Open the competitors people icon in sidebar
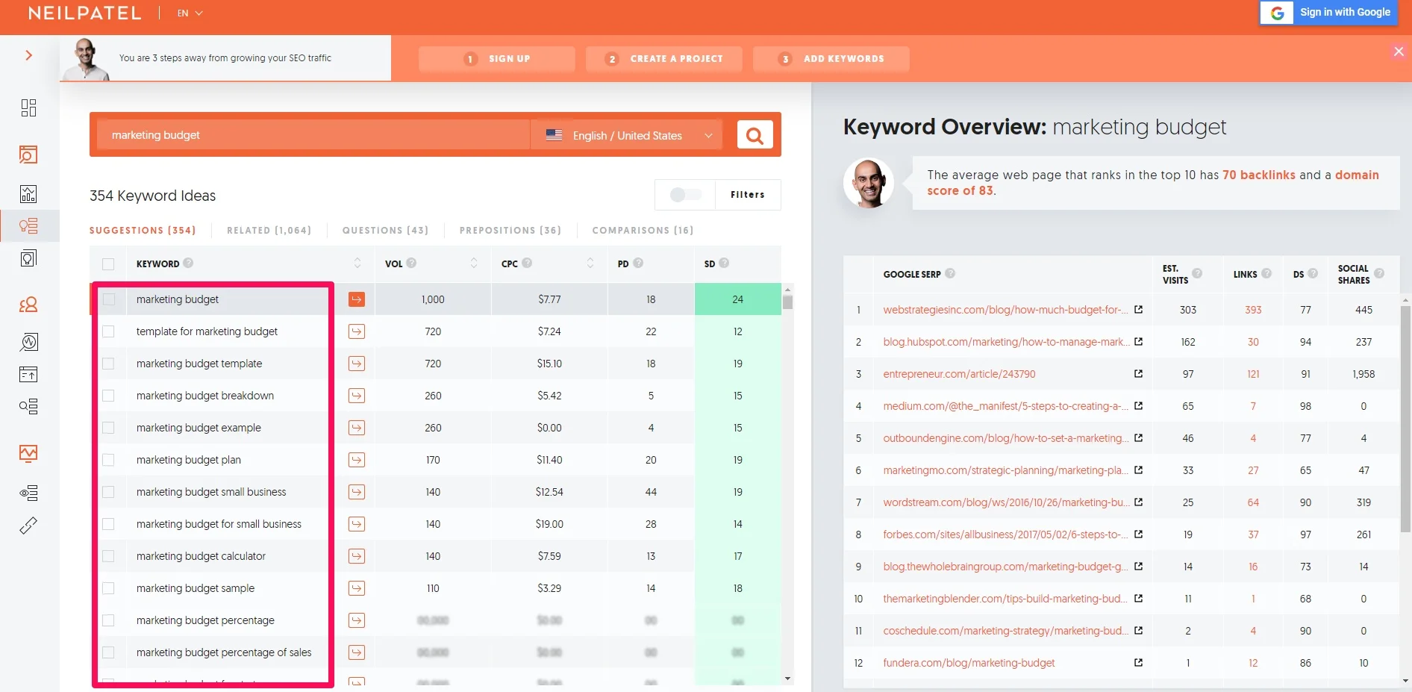Screen dimensions: 1412x692 [28, 304]
